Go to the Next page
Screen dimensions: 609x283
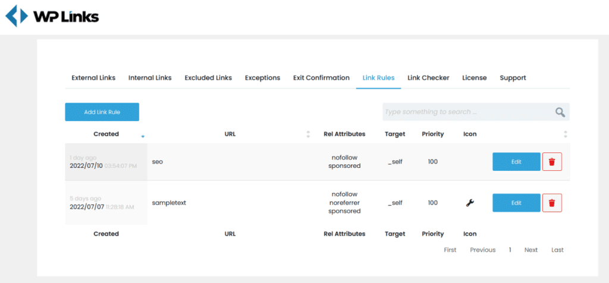pyautogui.click(x=531, y=250)
